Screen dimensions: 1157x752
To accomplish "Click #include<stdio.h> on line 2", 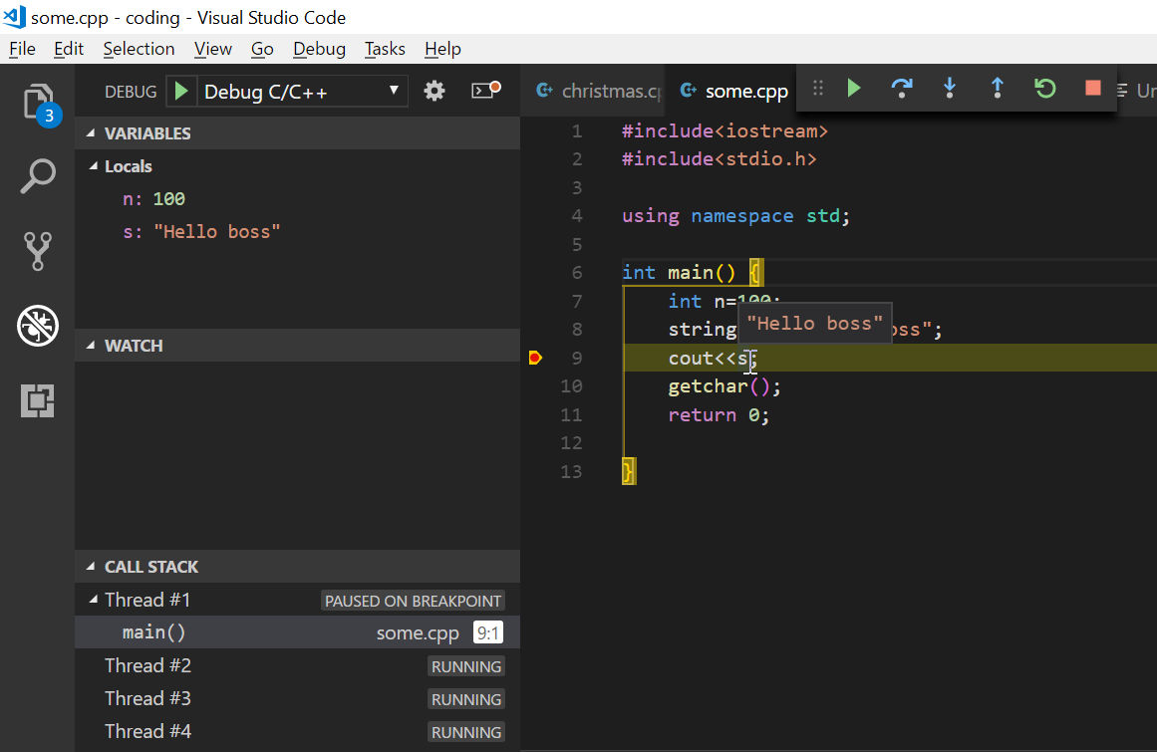I will (719, 159).
